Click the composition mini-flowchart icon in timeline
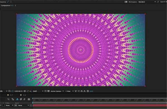The height and width of the screenshot is (109, 167). (x=8, y=99)
